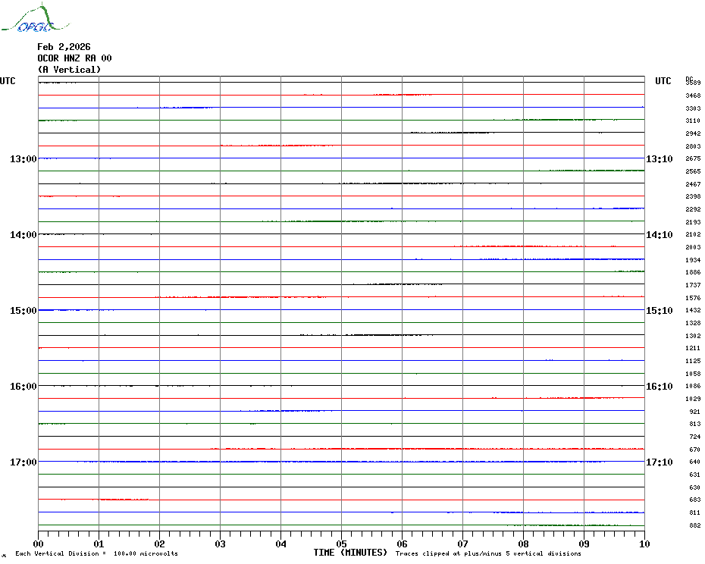Click the (A Vertical) component label

(69, 70)
